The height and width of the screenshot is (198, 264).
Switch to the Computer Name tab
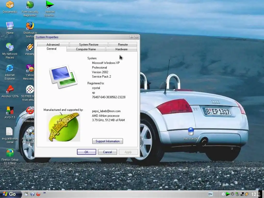[x=86, y=49]
